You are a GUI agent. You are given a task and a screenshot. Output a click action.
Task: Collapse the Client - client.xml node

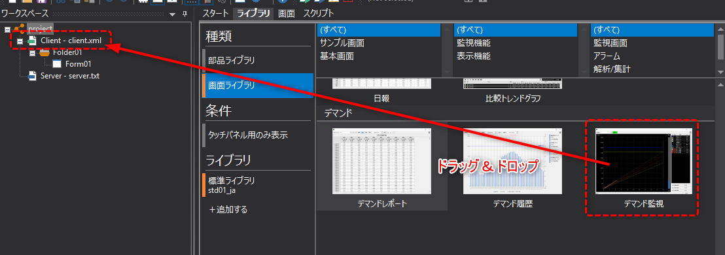coord(20,41)
